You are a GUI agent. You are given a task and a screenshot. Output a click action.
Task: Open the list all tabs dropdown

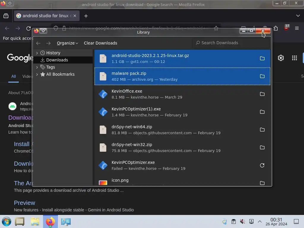coord(298,16)
